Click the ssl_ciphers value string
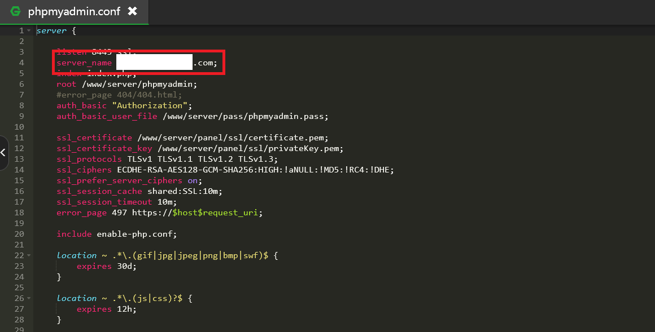 coord(255,170)
